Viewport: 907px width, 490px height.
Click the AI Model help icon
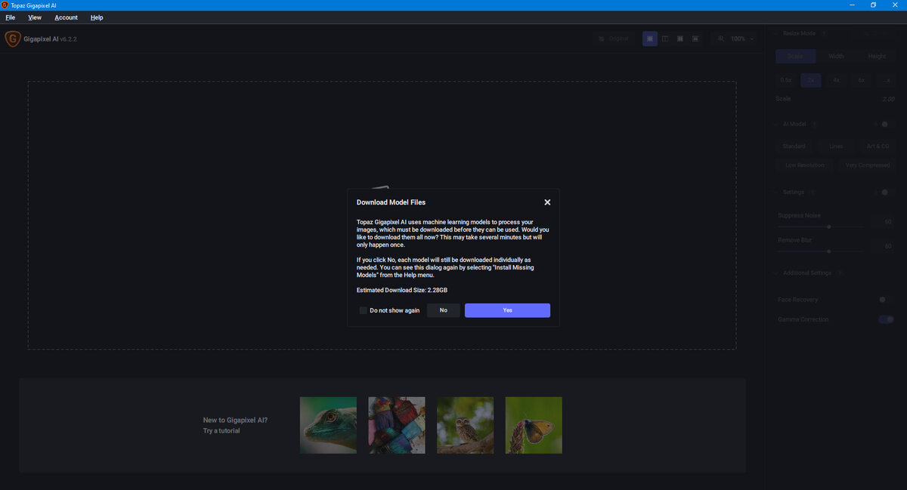(x=814, y=124)
